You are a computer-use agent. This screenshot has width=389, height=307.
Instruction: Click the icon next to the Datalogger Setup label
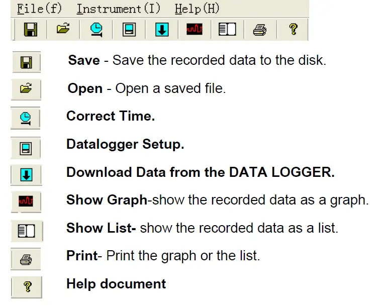25,148
